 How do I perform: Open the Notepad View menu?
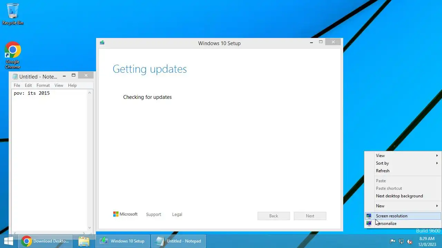(59, 85)
